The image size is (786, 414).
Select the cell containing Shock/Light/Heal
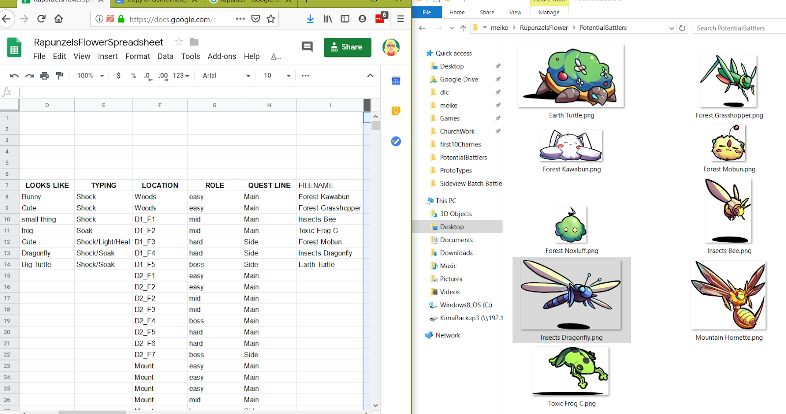[x=103, y=242]
